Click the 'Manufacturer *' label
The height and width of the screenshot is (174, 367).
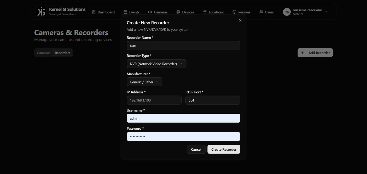138,74
